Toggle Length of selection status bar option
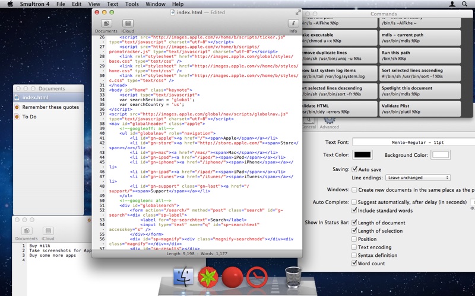 point(354,231)
